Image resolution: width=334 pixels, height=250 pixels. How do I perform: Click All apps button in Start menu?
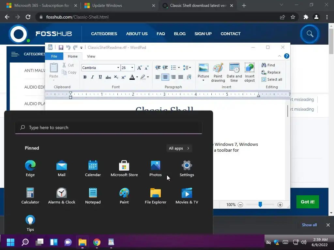click(179, 148)
